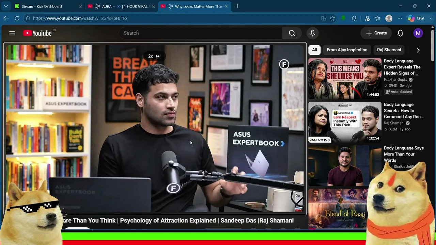Viewport: 436px width, 245px height.
Task: Click the Create button
Action: [x=376, y=33]
